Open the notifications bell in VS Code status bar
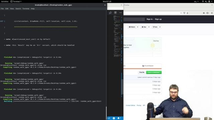This screenshot has width=214, height=120. [119, 118]
